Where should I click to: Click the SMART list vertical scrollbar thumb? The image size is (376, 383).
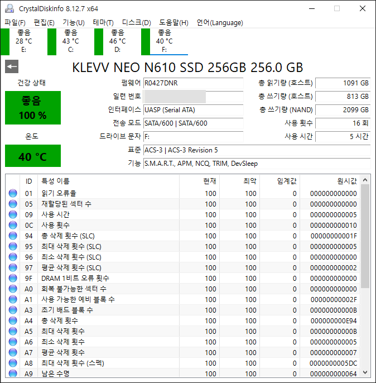pos(365,237)
